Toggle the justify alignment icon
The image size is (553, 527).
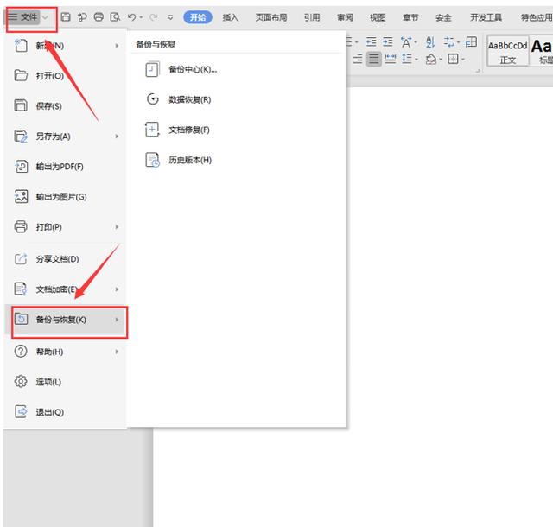(374, 59)
